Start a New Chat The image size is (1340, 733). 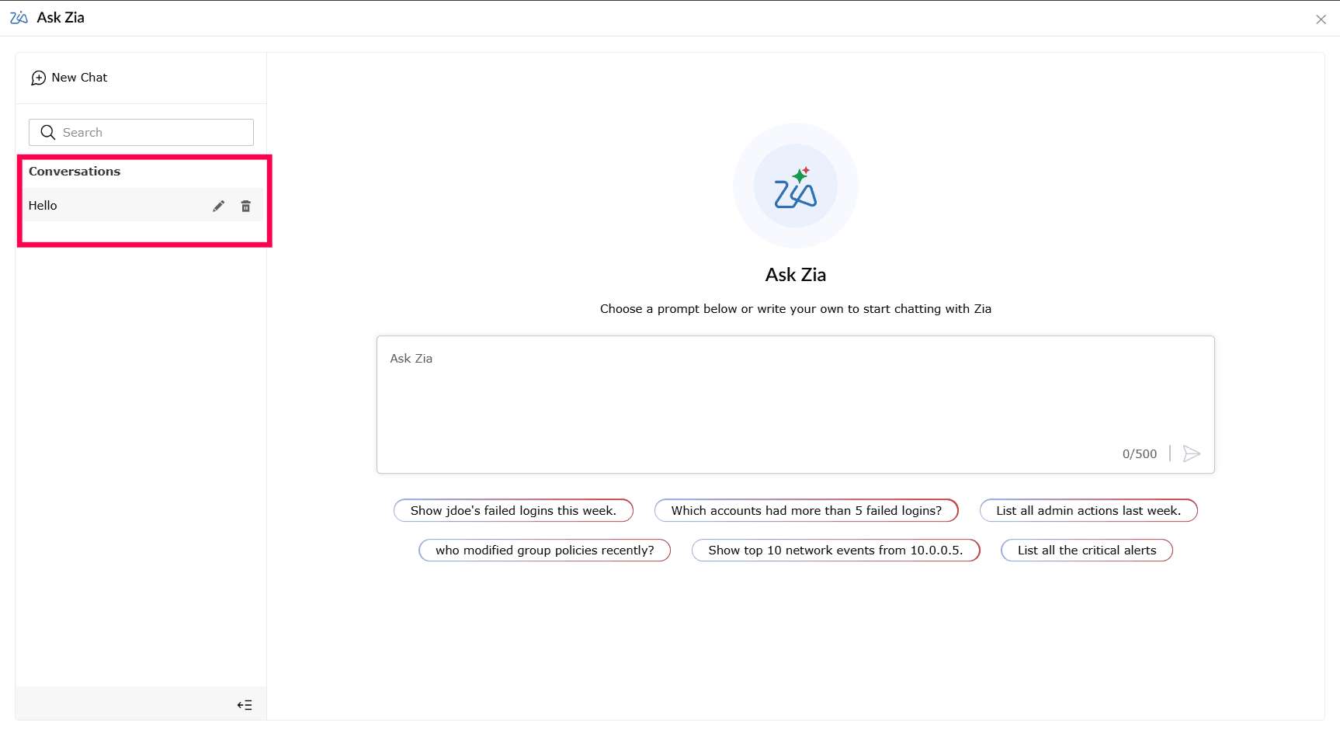[x=69, y=78]
